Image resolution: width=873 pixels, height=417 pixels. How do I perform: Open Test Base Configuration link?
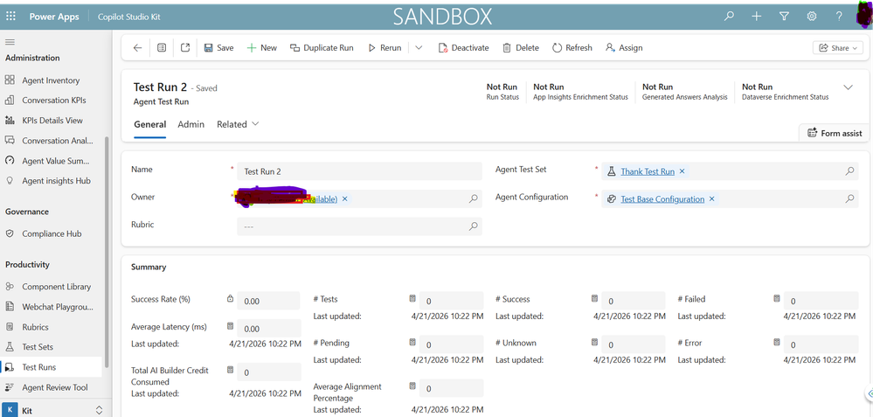pos(662,199)
